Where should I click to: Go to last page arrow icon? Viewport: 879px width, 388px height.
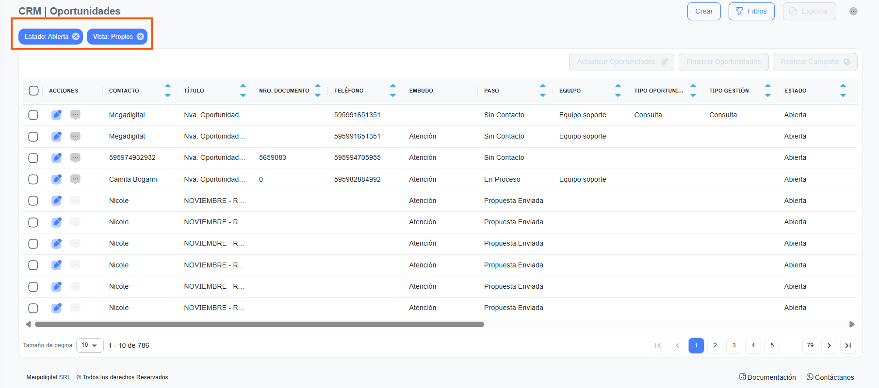tap(848, 345)
